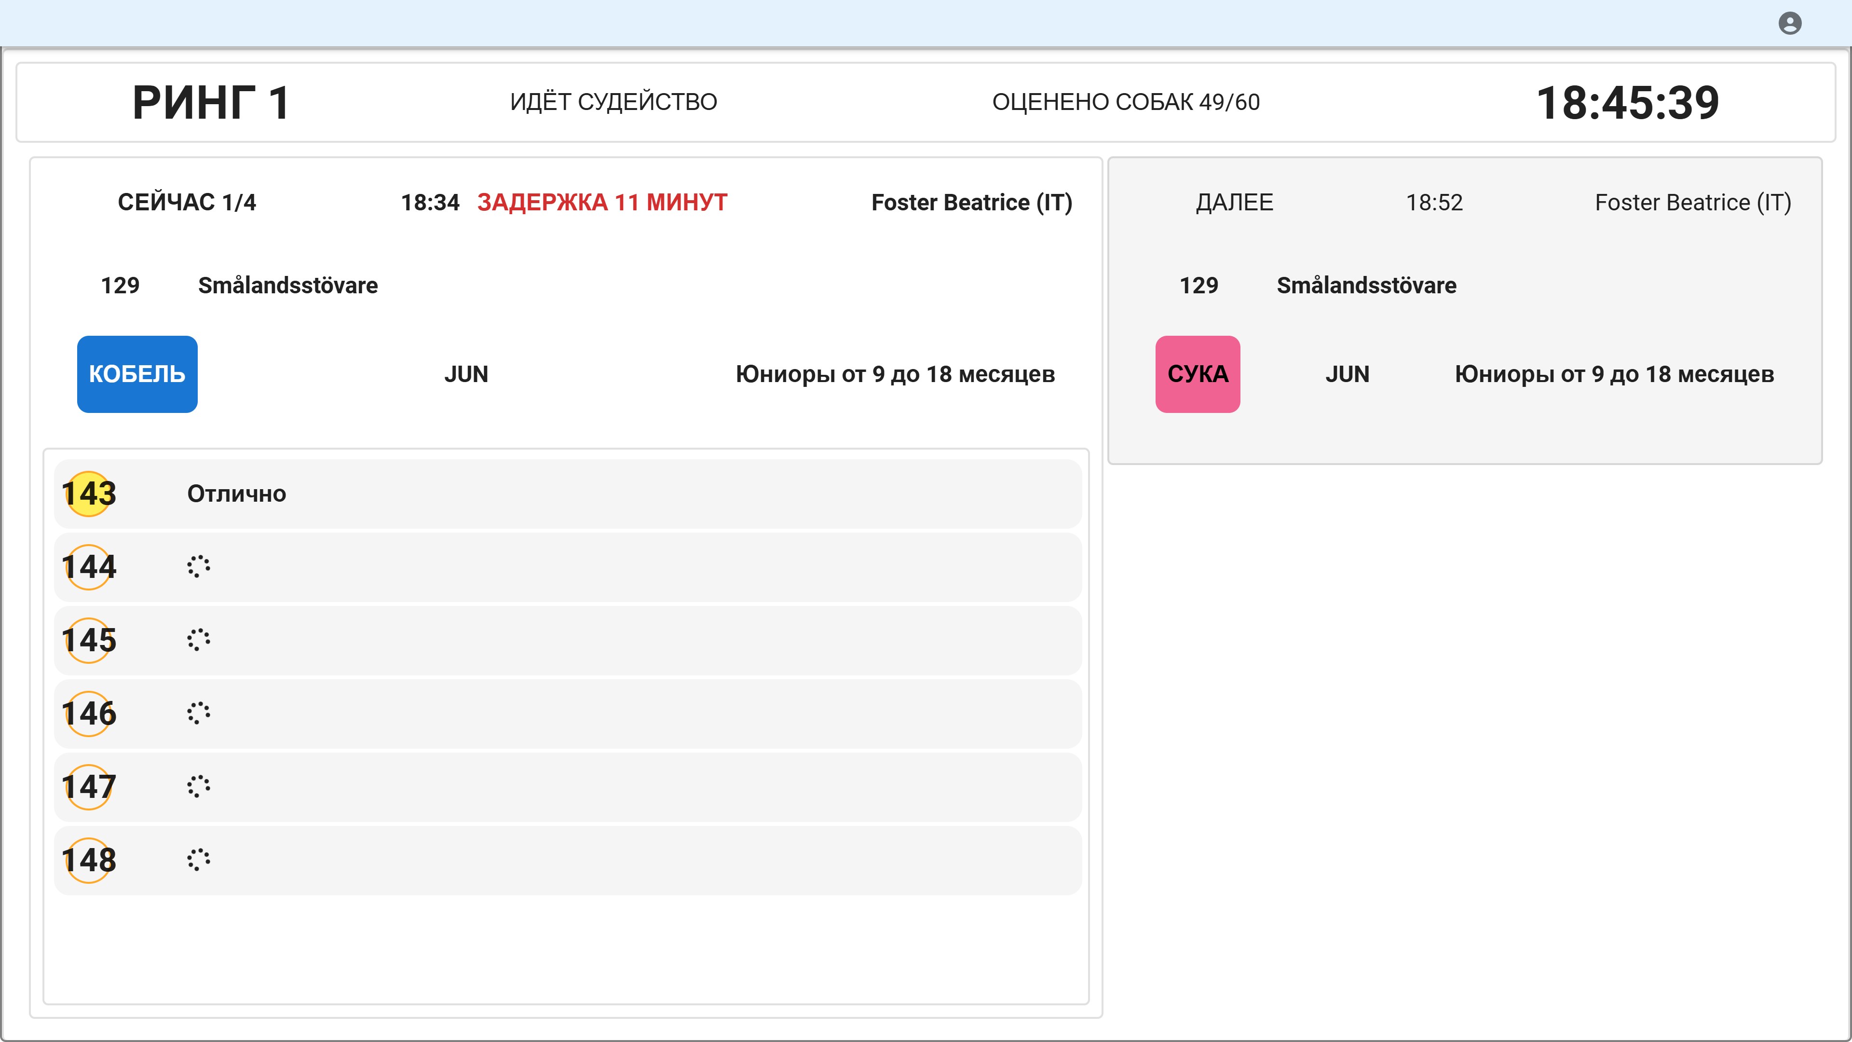Select dog number 144 circle
The height and width of the screenshot is (1042, 1852).
[88, 567]
